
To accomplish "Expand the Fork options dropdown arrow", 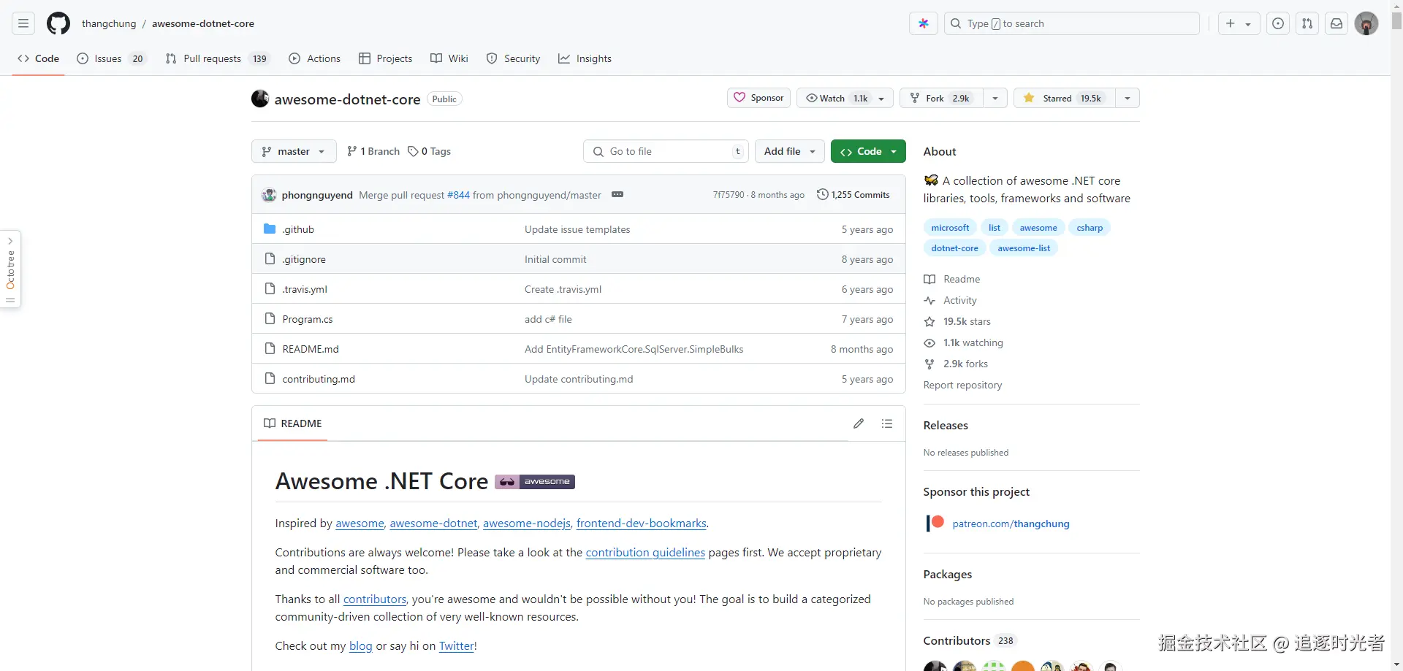I will 995,98.
